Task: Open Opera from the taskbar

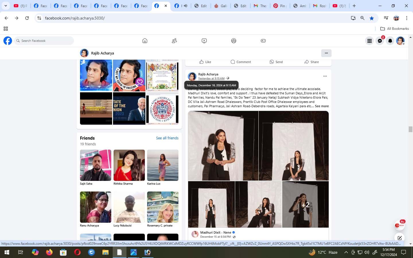Action: [77, 252]
